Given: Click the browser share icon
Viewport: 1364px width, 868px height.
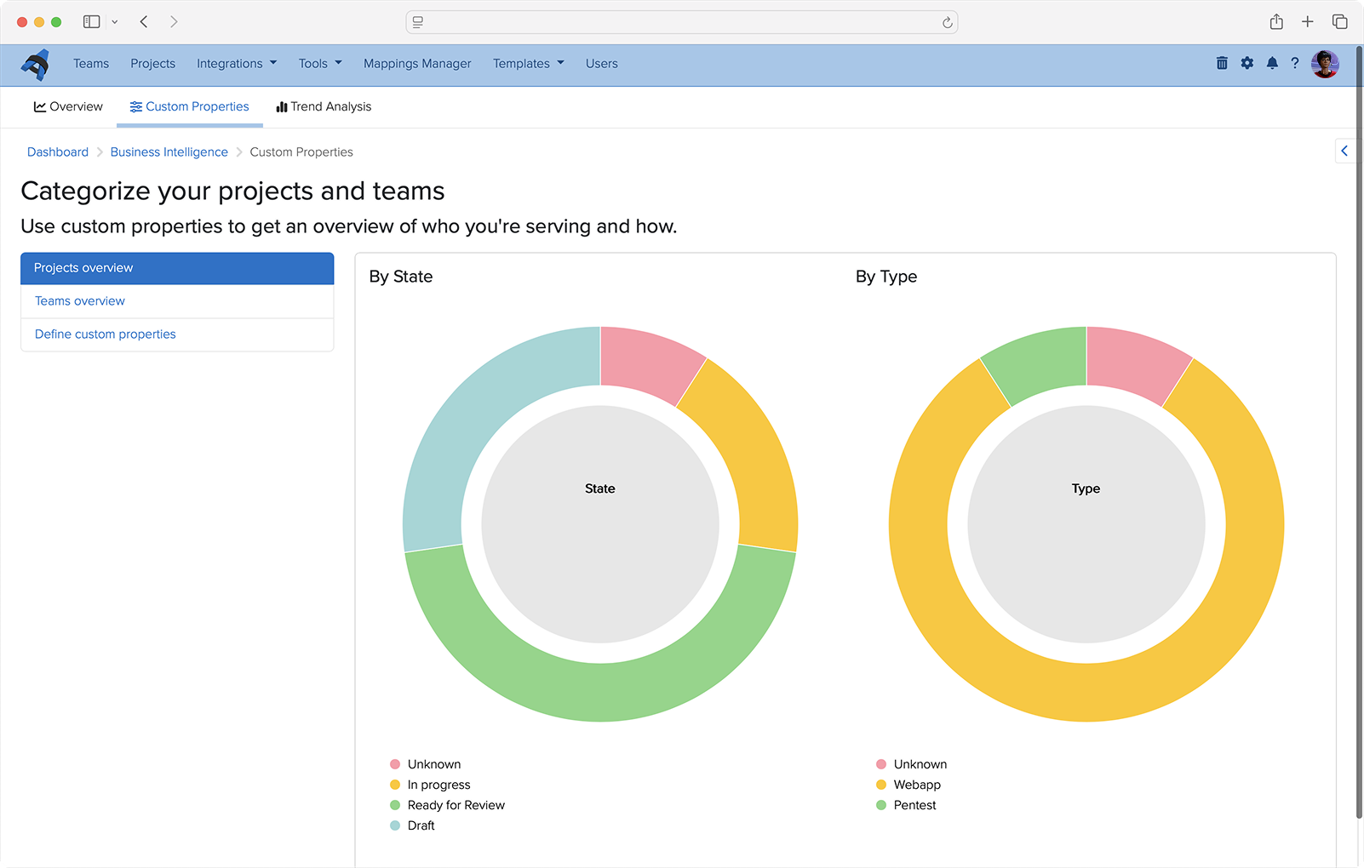Looking at the screenshot, I should pyautogui.click(x=1276, y=22).
